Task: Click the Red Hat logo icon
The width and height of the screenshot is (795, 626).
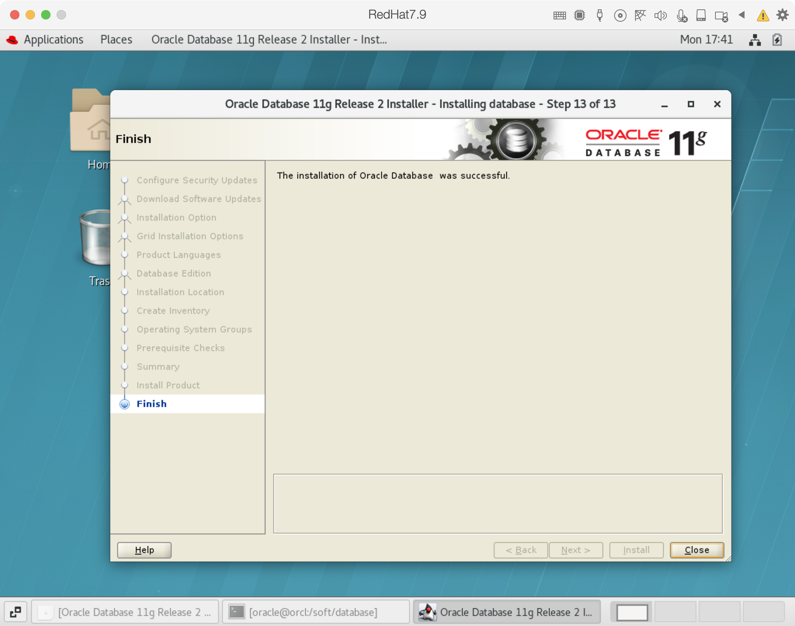Action: (12, 40)
